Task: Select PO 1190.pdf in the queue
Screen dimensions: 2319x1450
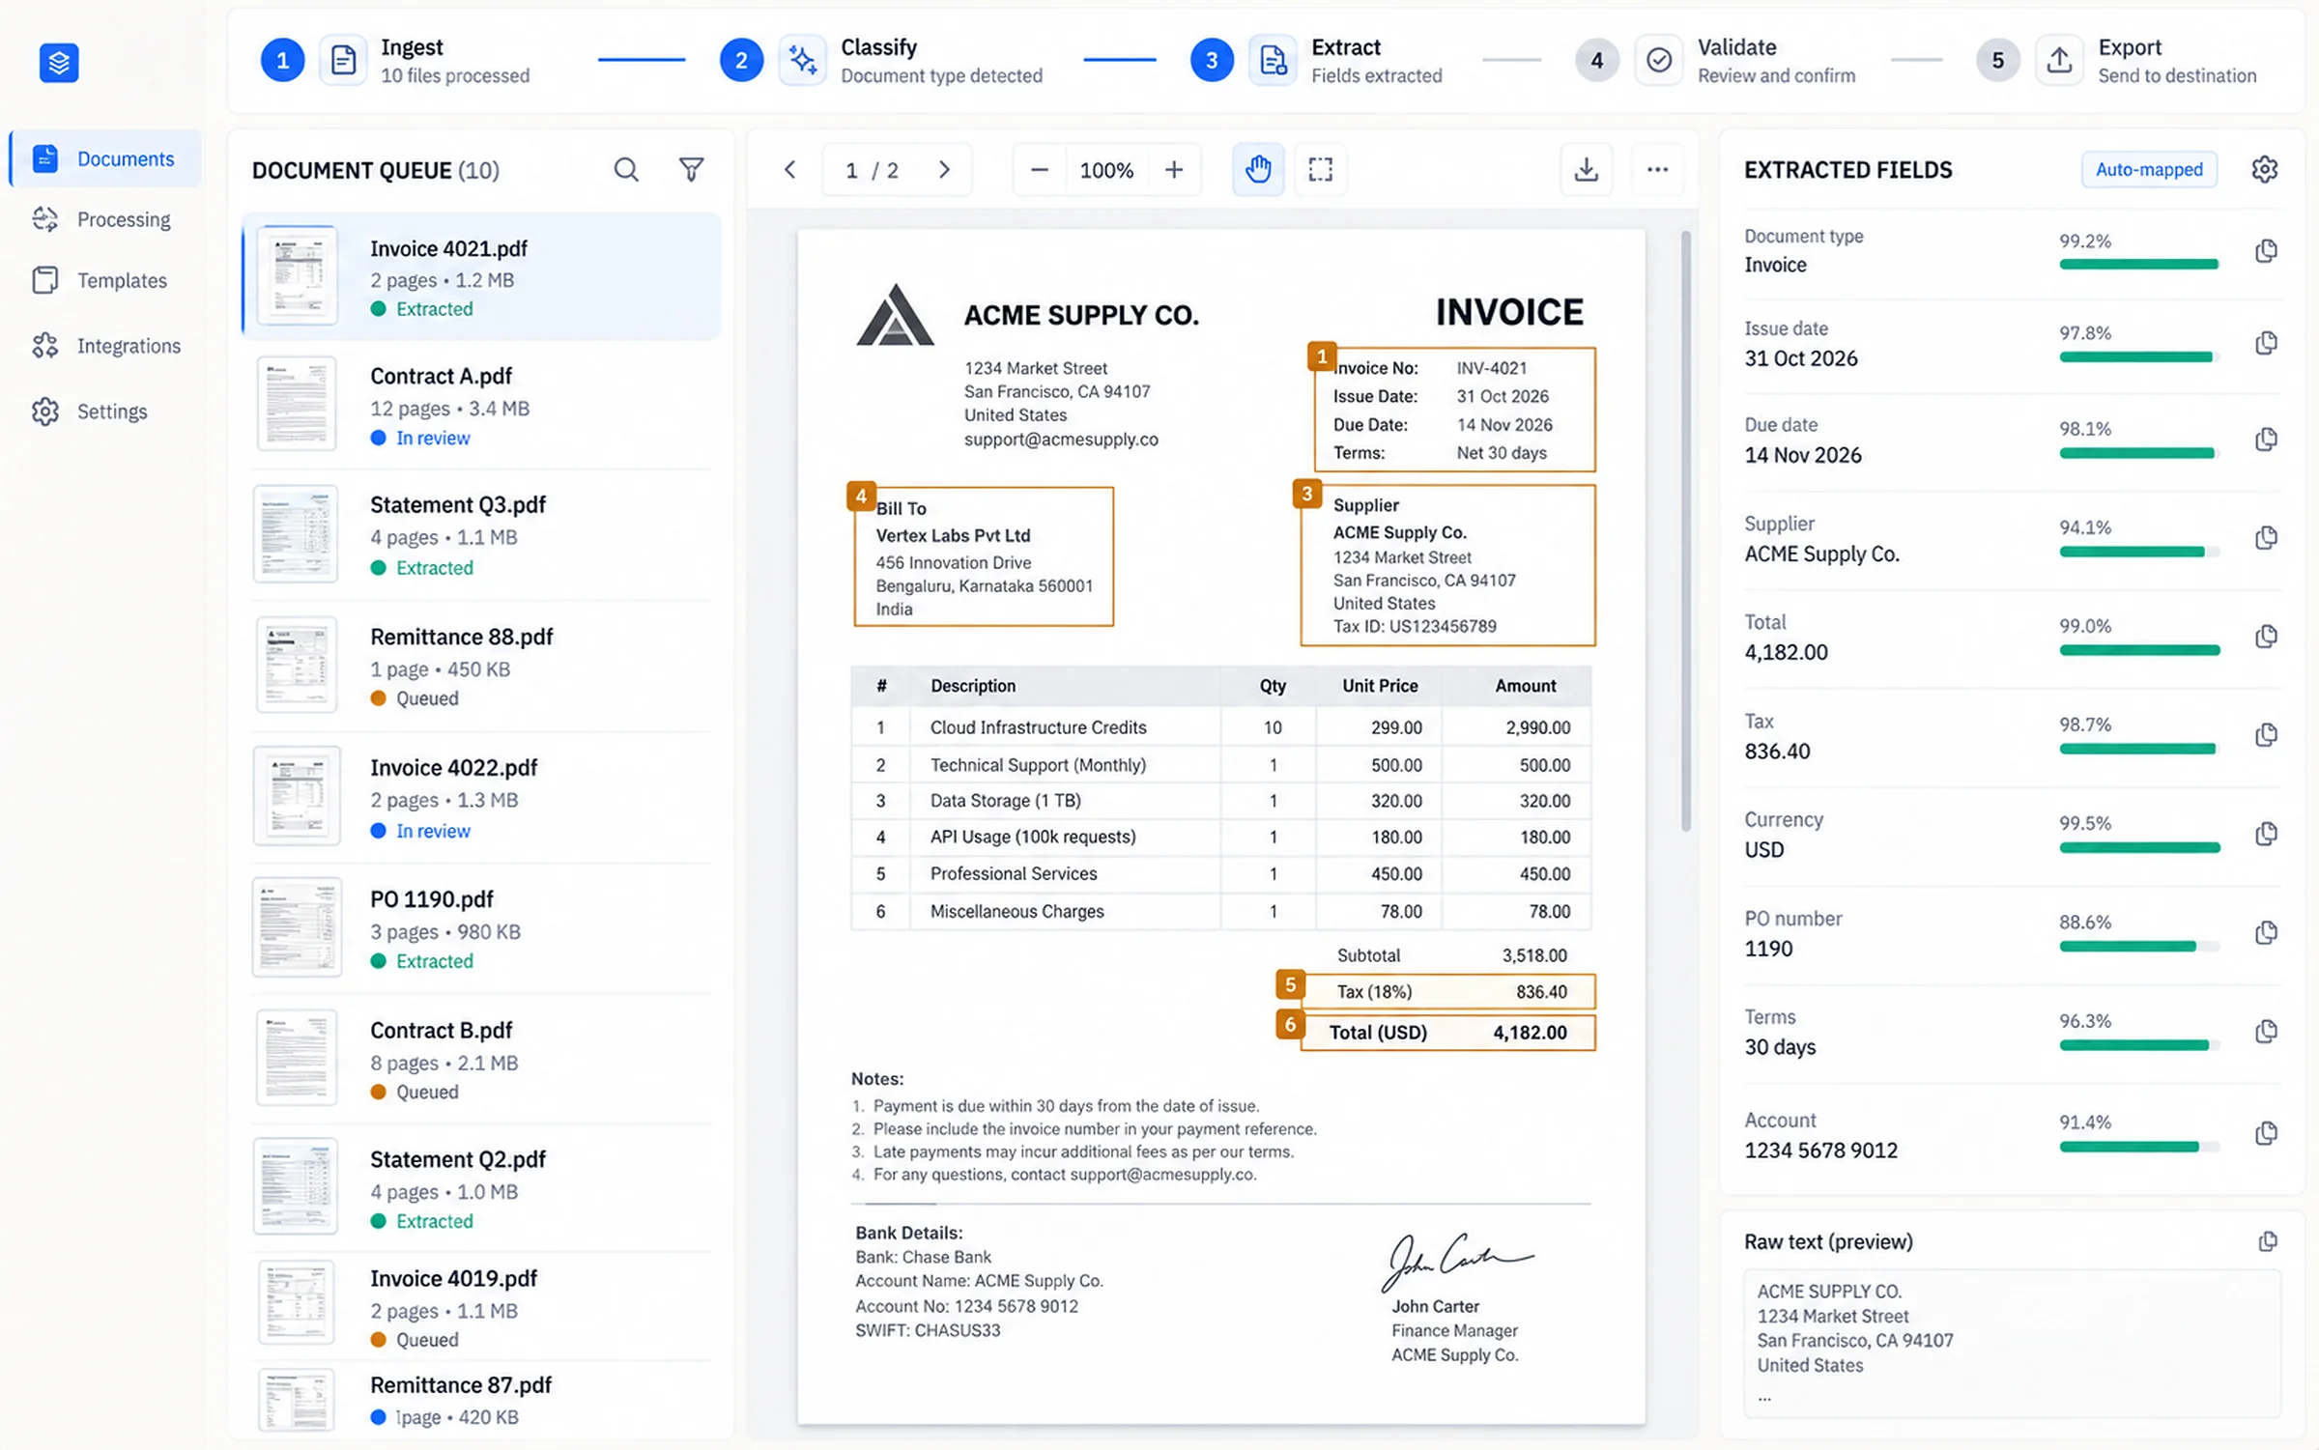Action: pos(481,929)
